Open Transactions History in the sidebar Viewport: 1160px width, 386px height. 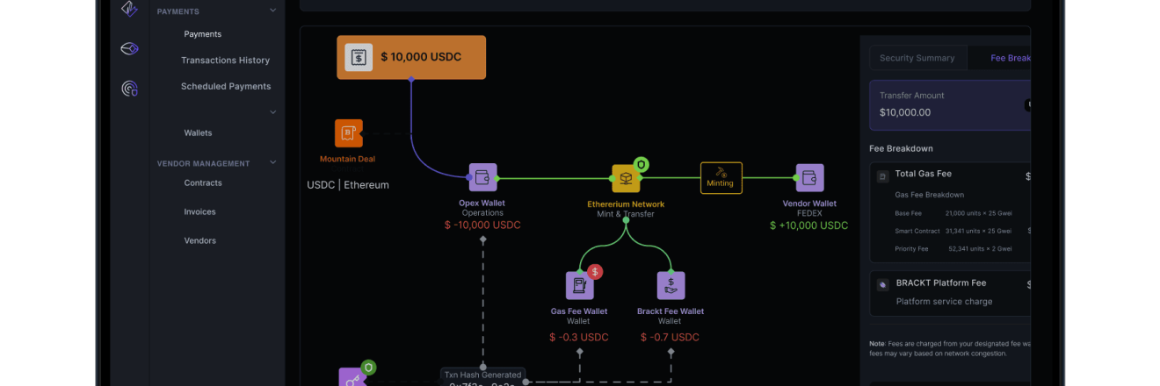pyautogui.click(x=225, y=61)
